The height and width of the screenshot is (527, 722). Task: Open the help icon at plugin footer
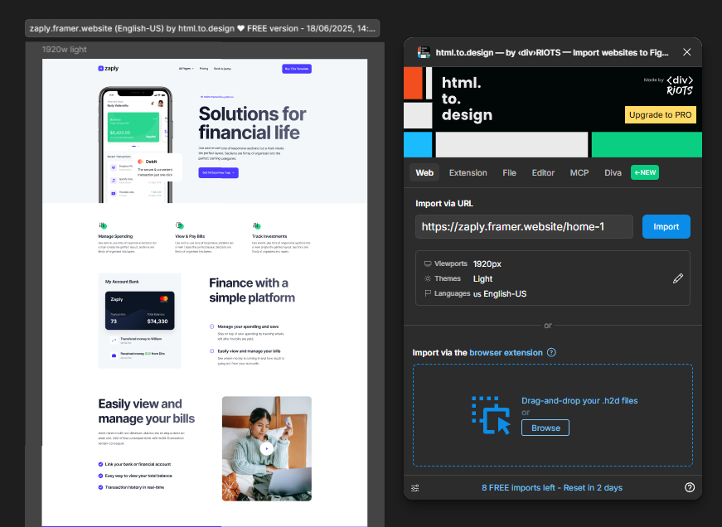pyautogui.click(x=690, y=487)
